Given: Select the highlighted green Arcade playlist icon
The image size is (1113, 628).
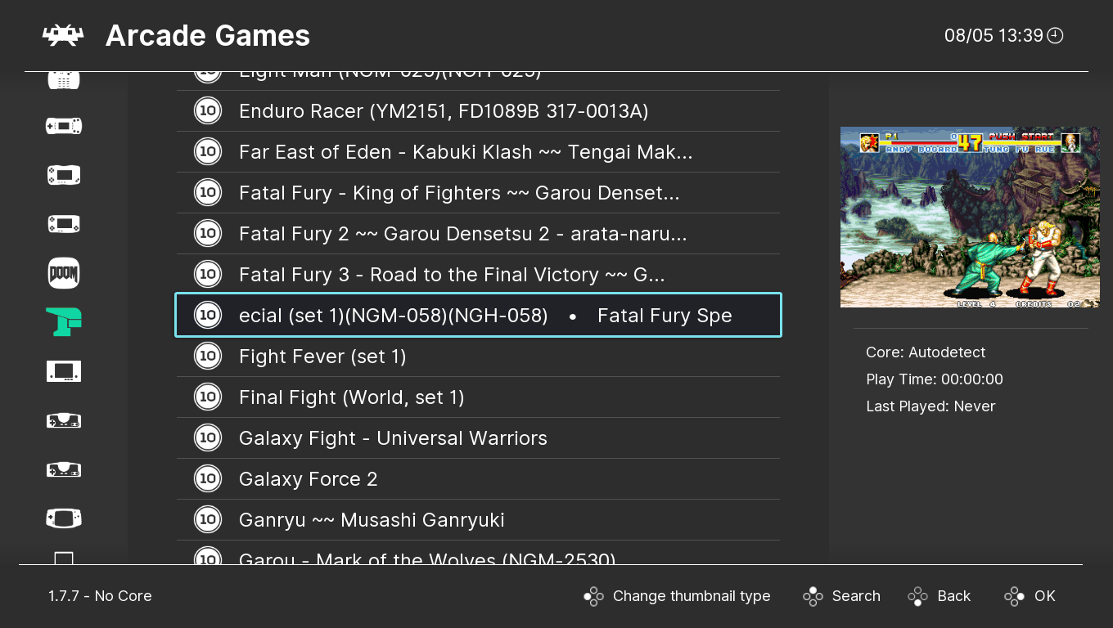Looking at the screenshot, I should coord(64,322).
